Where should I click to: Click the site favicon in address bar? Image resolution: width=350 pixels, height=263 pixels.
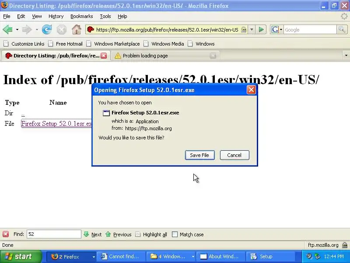(x=91, y=29)
